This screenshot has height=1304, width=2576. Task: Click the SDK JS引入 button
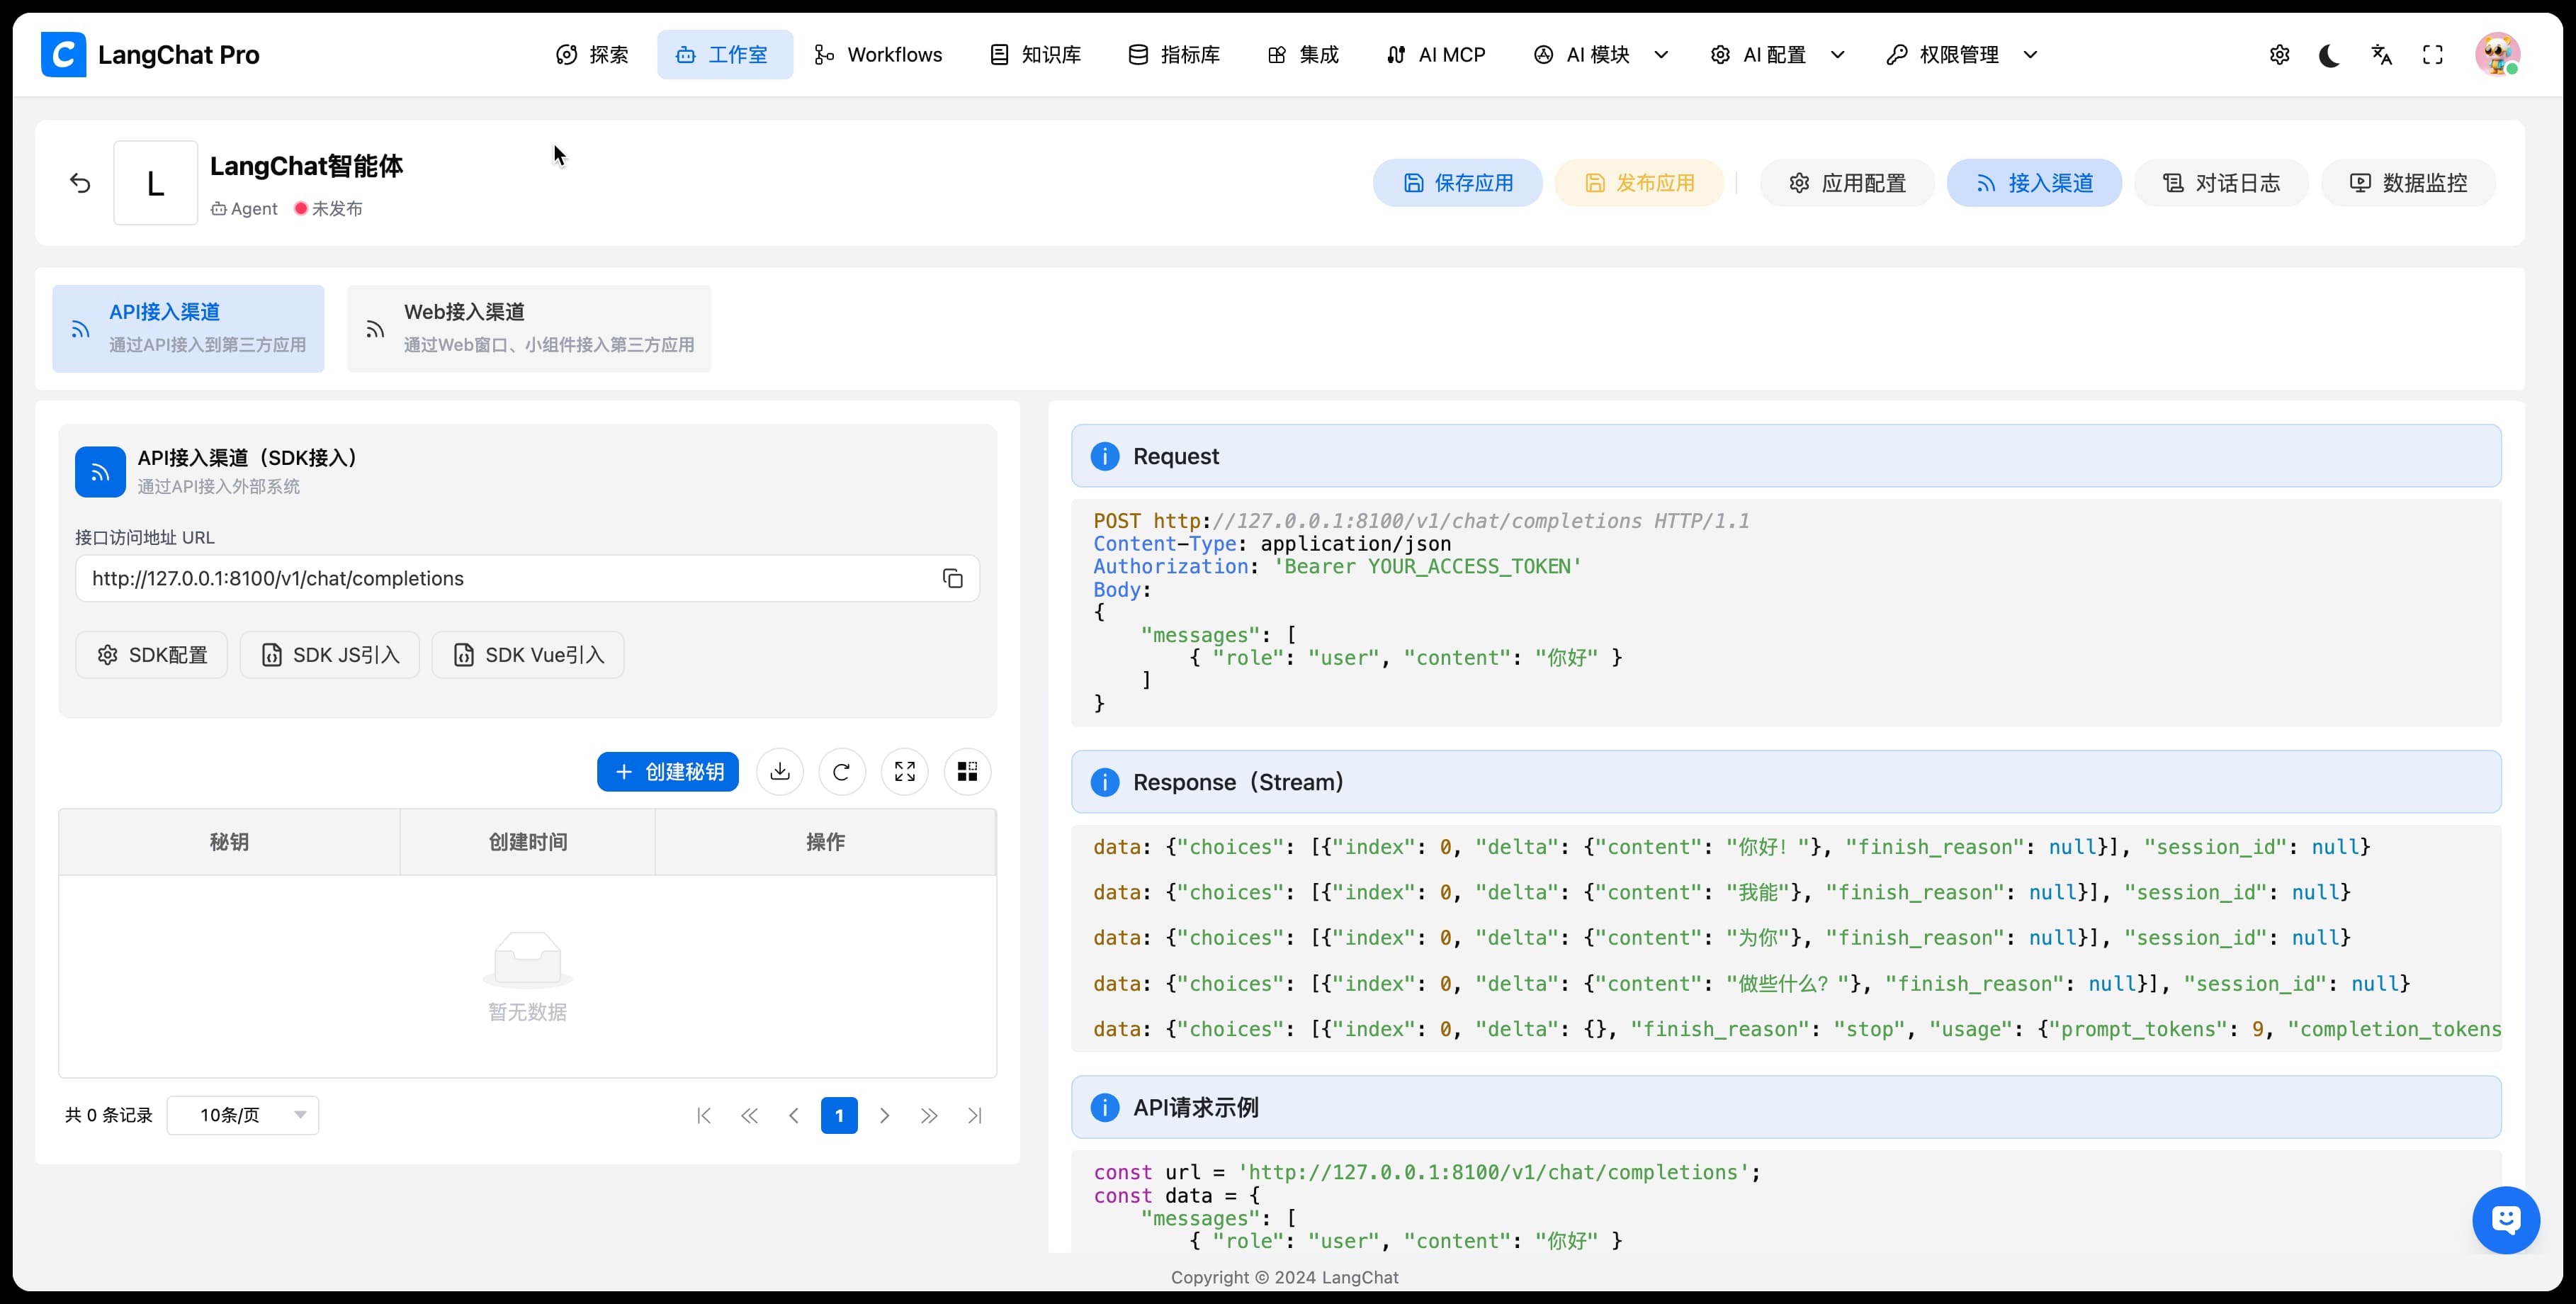tap(330, 655)
